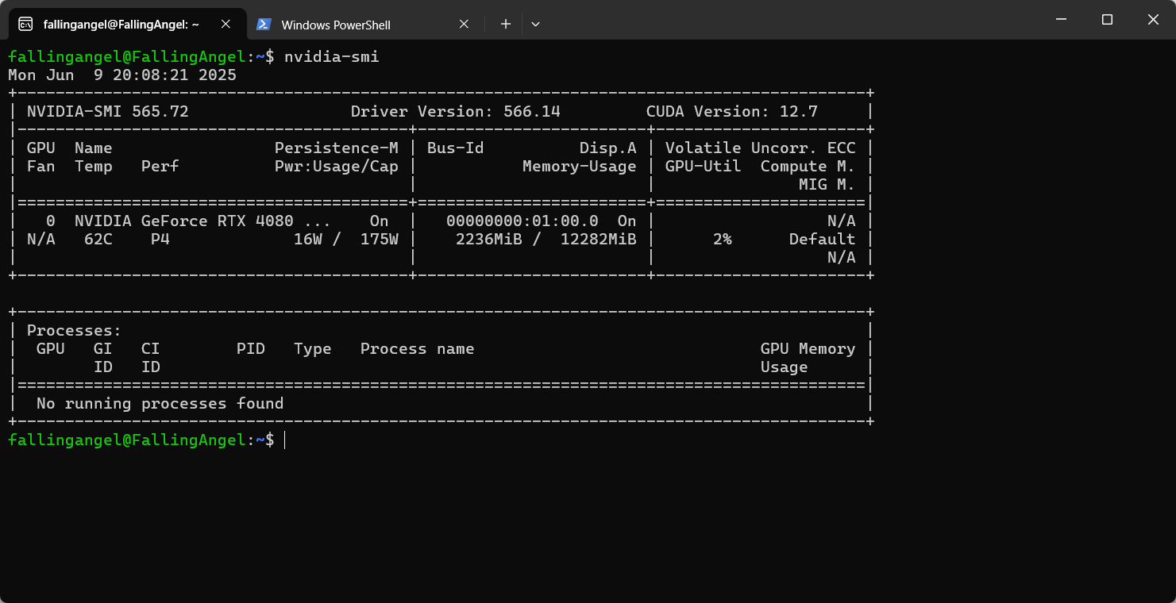The image size is (1176, 603).
Task: Click the compute mode 'Default'
Action: pos(823,240)
